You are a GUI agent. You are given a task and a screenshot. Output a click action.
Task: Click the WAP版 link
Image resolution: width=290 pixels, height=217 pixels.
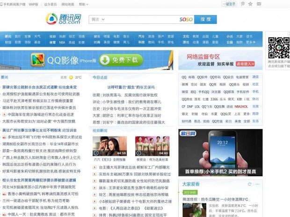point(33,4)
